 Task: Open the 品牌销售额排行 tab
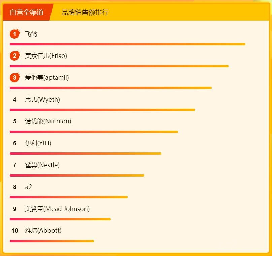pos(85,13)
